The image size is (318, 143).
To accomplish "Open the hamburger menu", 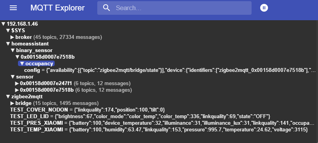I will (13, 8).
